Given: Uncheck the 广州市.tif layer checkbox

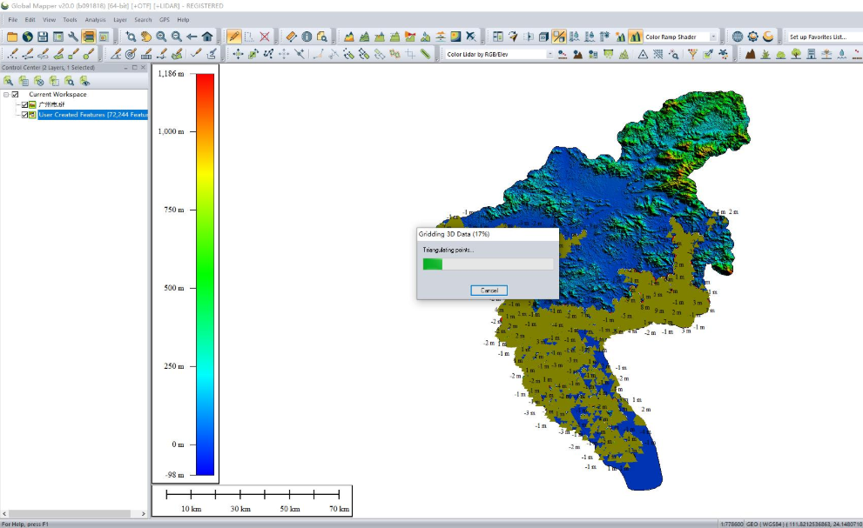Looking at the screenshot, I should click(24, 104).
